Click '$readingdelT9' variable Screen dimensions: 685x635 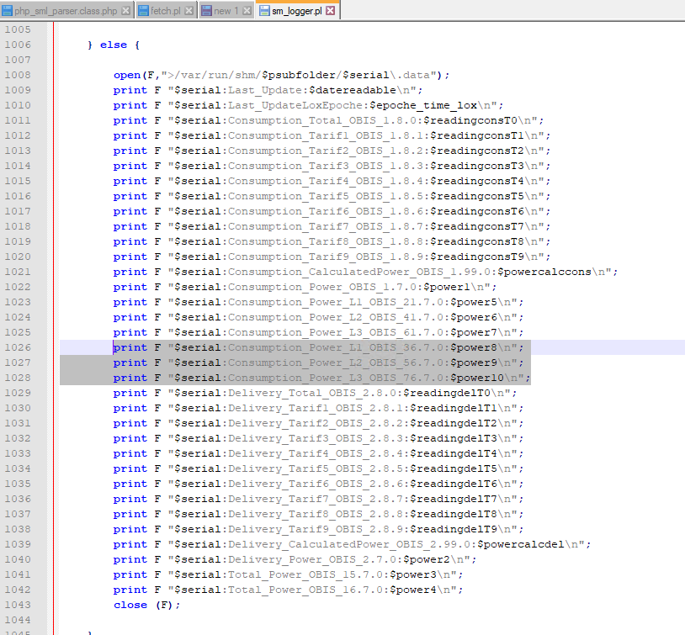tap(454, 529)
